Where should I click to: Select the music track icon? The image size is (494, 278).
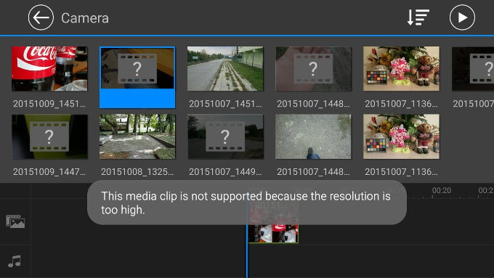pyautogui.click(x=15, y=261)
